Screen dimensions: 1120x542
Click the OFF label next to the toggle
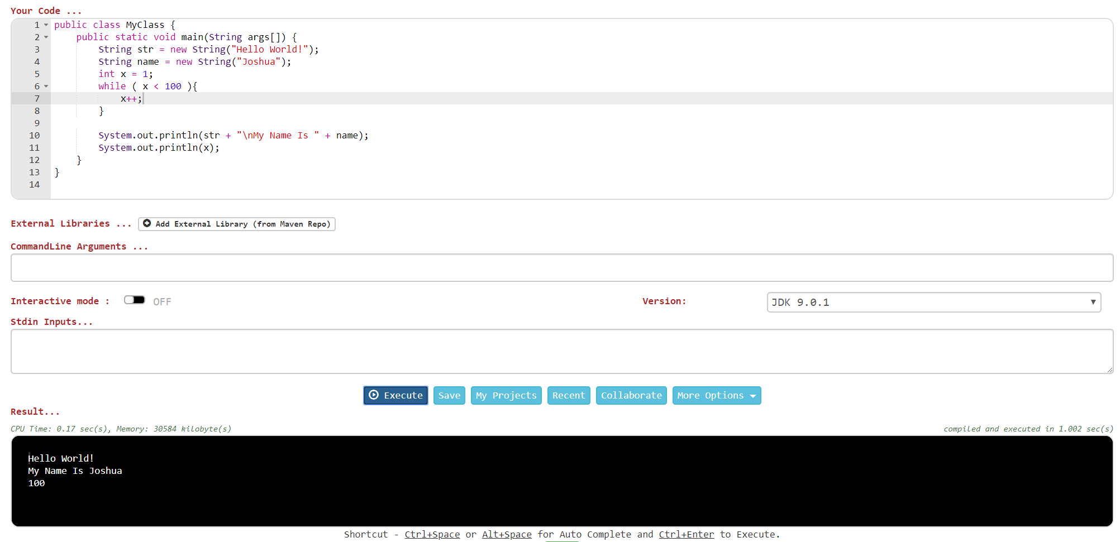tap(162, 301)
